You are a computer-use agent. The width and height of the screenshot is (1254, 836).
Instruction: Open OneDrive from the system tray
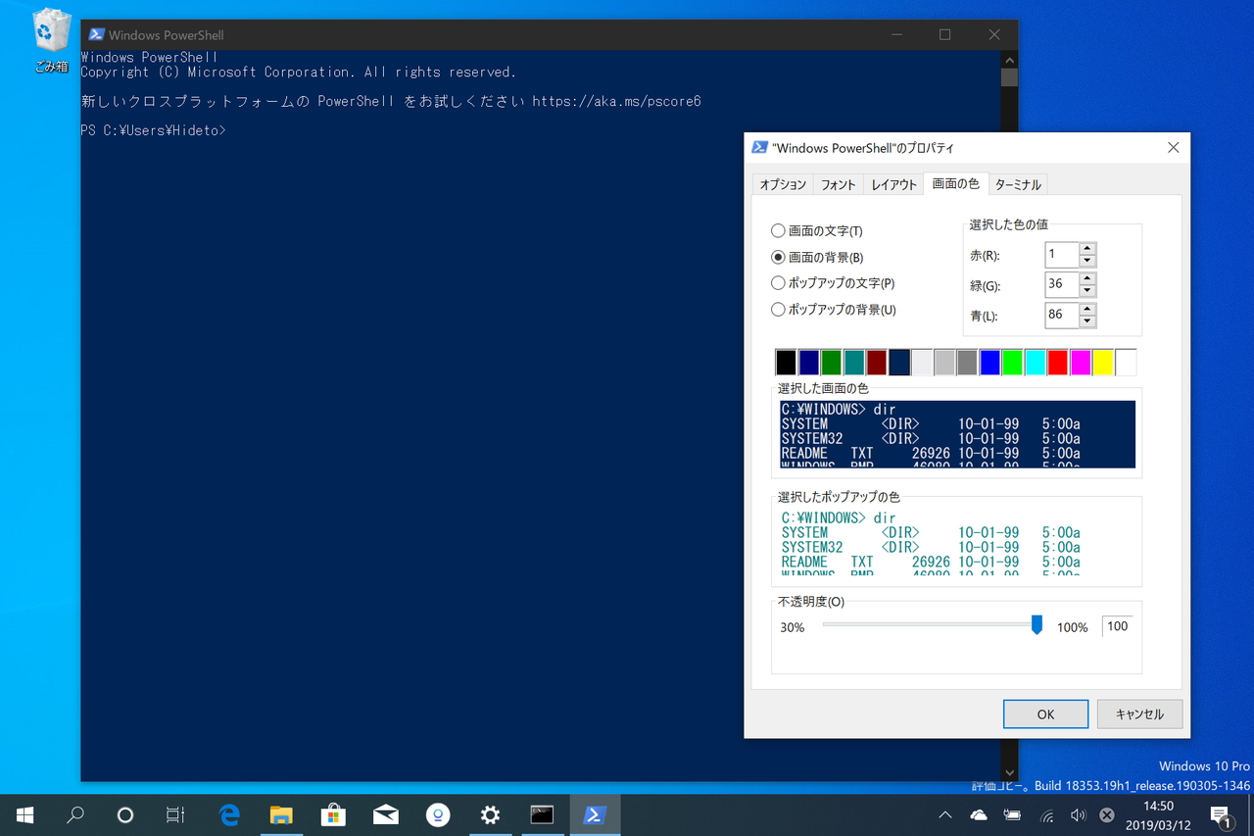tap(978, 814)
